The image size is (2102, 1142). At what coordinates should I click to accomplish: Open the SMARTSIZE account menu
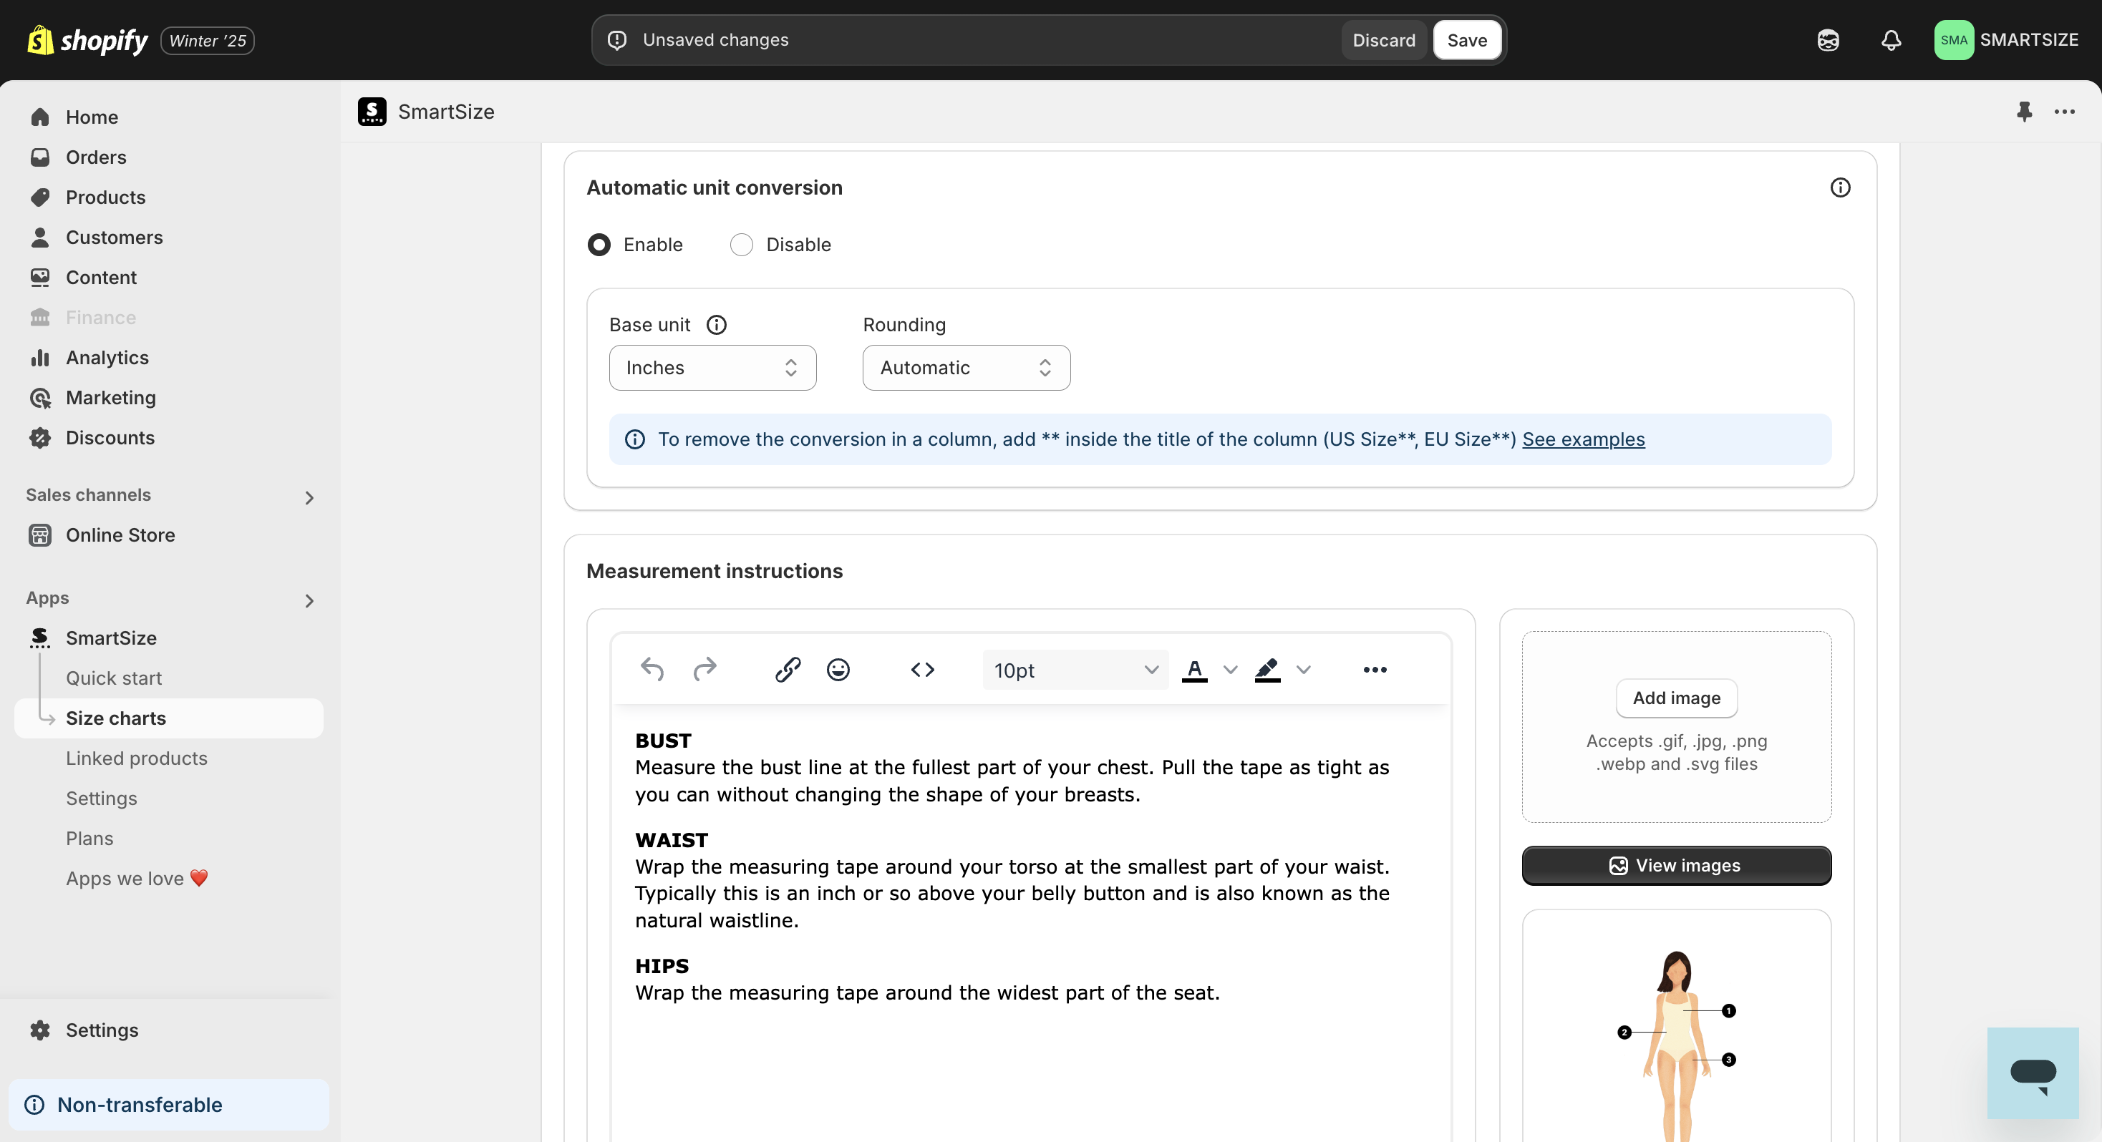point(2006,40)
